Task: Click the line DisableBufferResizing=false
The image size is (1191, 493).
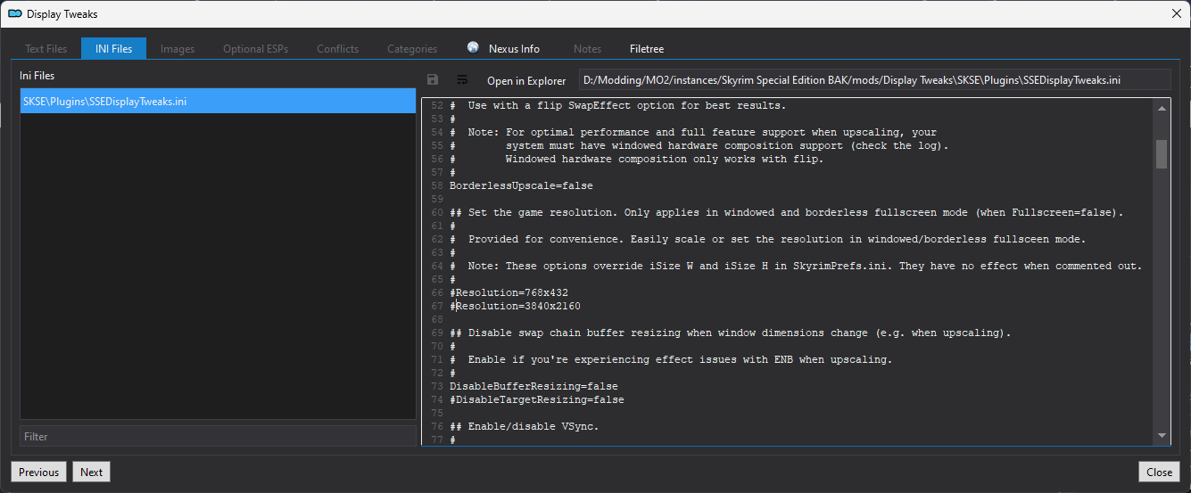Action: [x=533, y=386]
